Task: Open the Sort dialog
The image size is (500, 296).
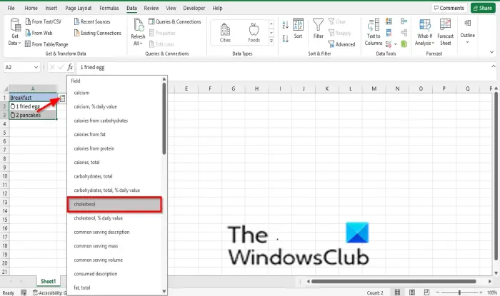Action: [x=298, y=29]
